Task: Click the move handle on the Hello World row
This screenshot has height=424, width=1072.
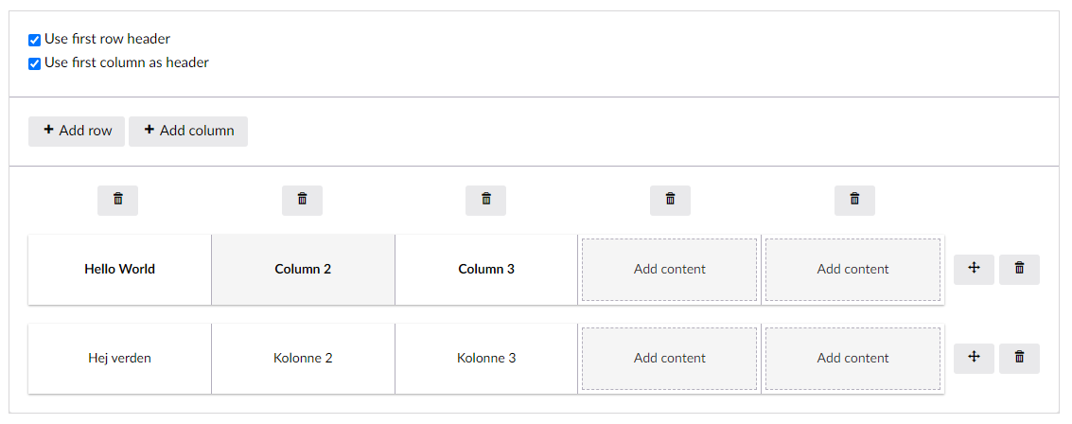Action: point(975,270)
